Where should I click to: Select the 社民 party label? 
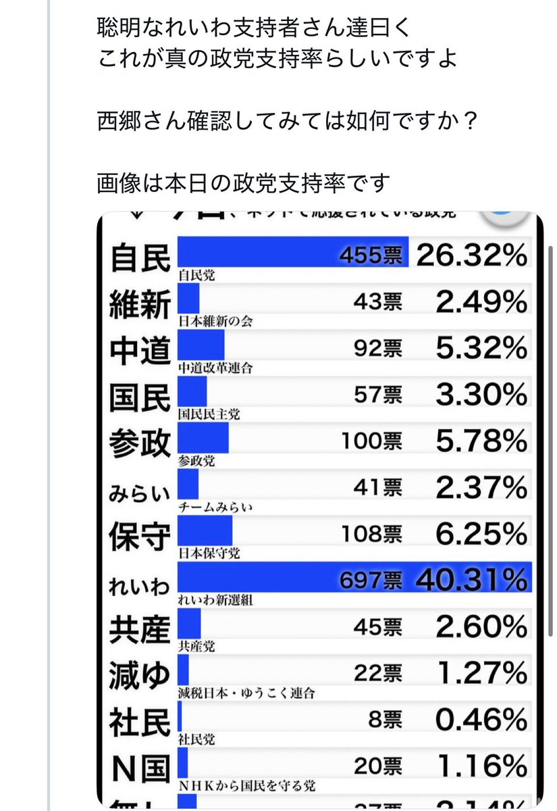[140, 720]
